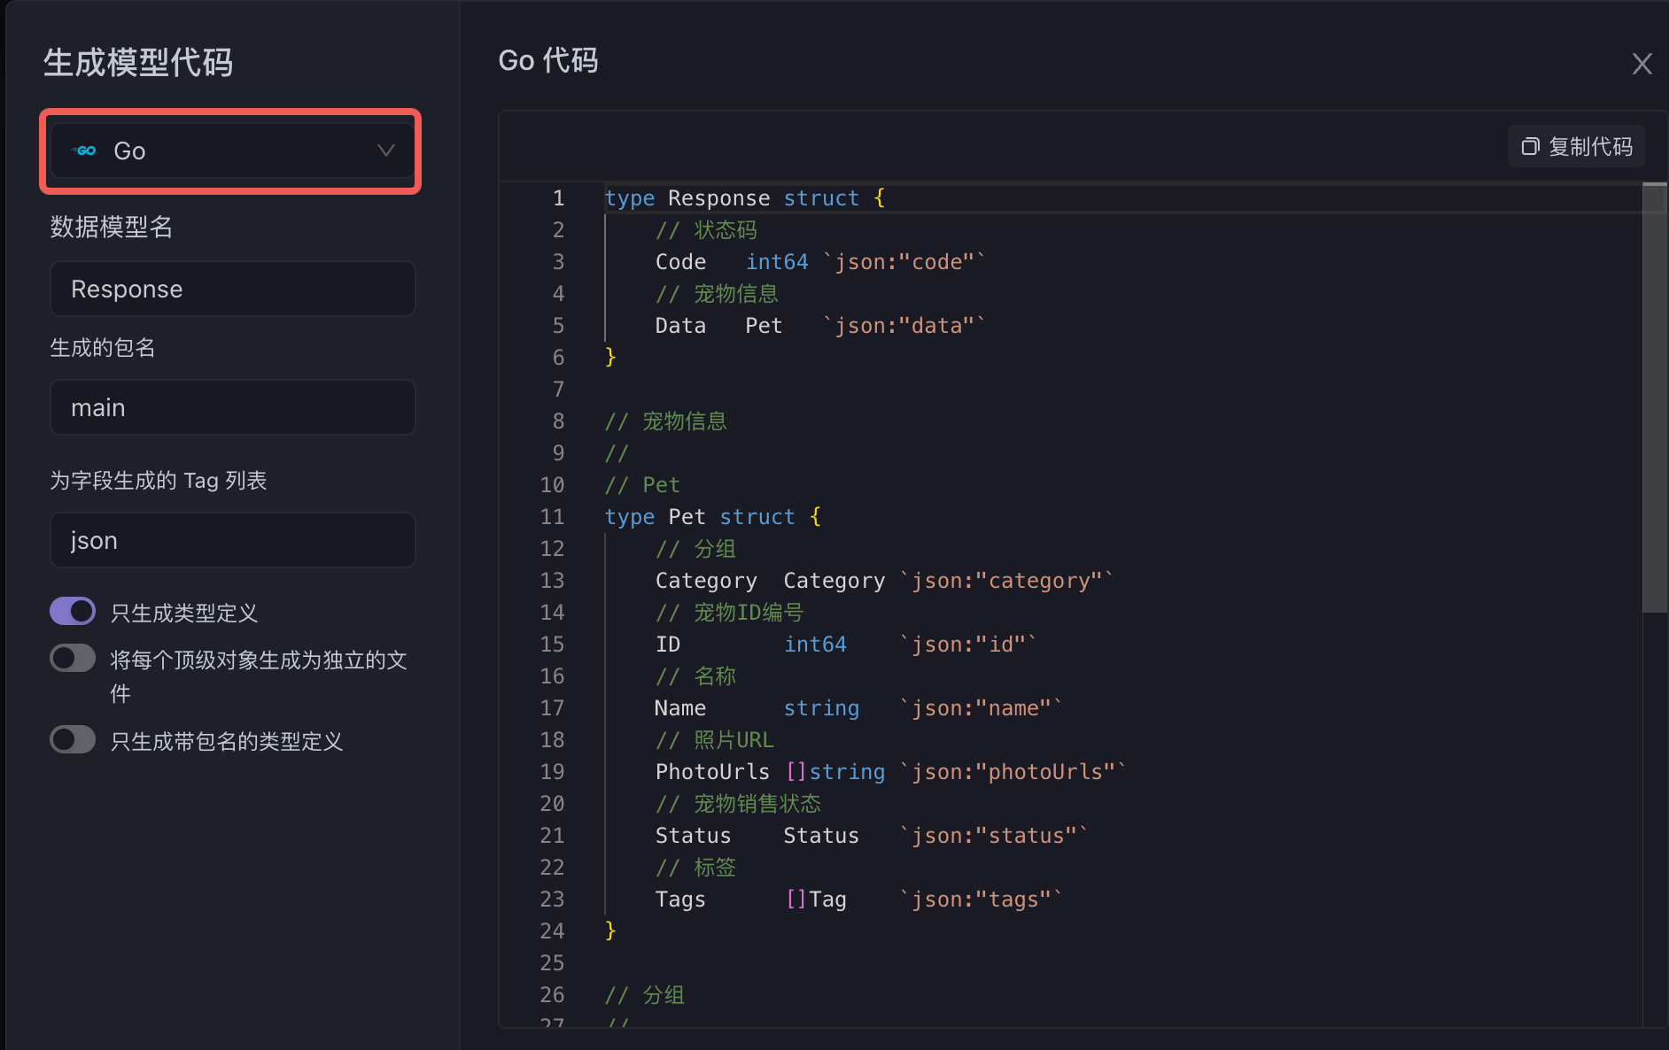Click the Go gopher logo icon

click(x=84, y=151)
